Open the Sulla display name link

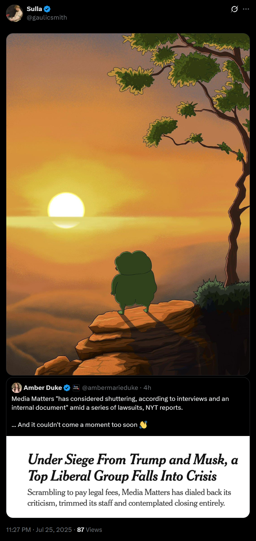coord(34,9)
